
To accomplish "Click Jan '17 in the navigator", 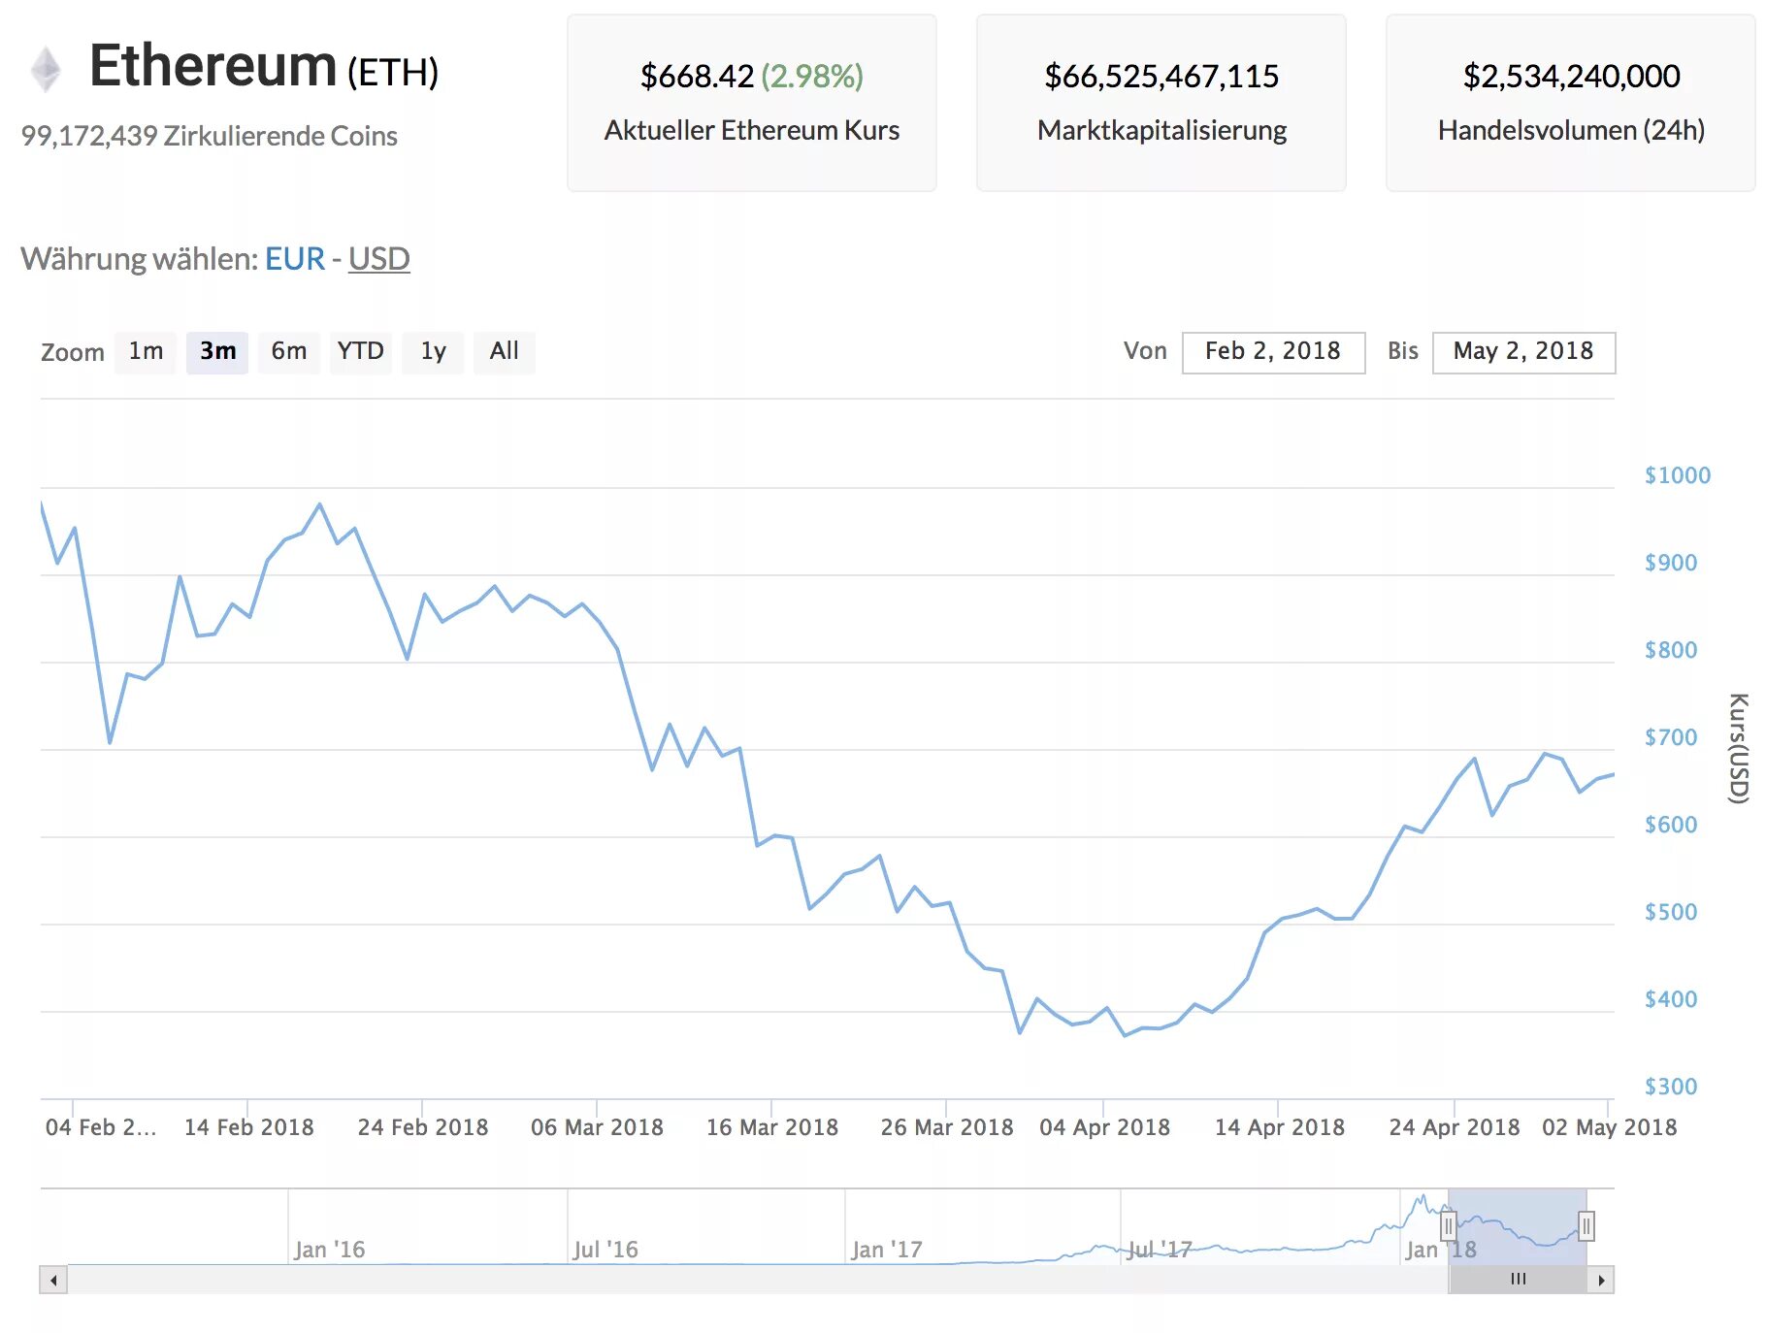I will (x=887, y=1250).
